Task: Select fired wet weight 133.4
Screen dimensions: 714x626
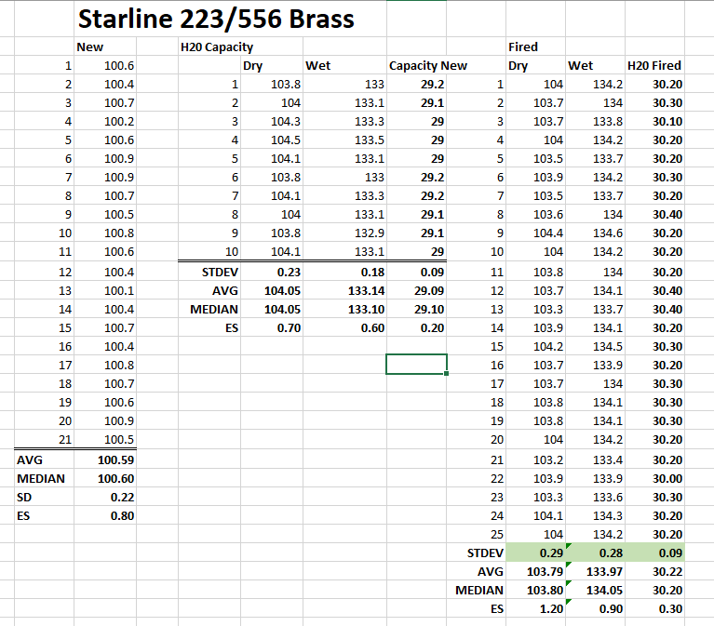Action: pyautogui.click(x=595, y=460)
